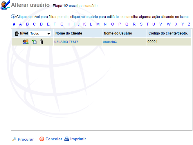The height and width of the screenshot is (145, 193).
Task: Filter users by letter K
Action: pyautogui.click(x=84, y=24)
